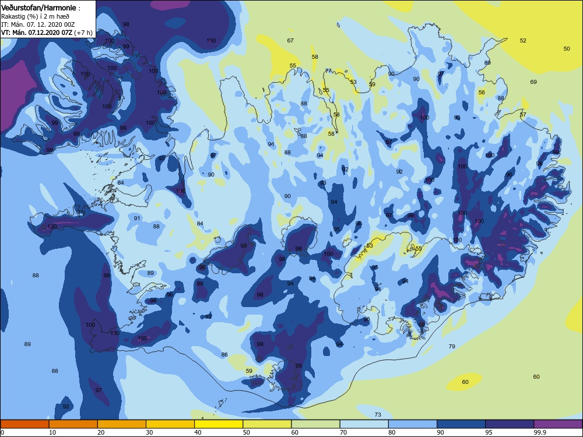Click the '57' humidity value on the map
The height and width of the screenshot is (437, 583).
point(523,114)
